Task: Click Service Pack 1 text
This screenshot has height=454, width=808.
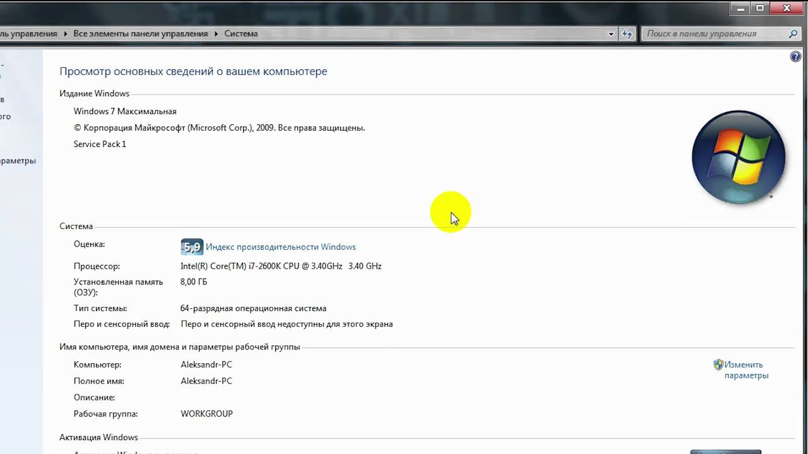Action: coord(100,144)
